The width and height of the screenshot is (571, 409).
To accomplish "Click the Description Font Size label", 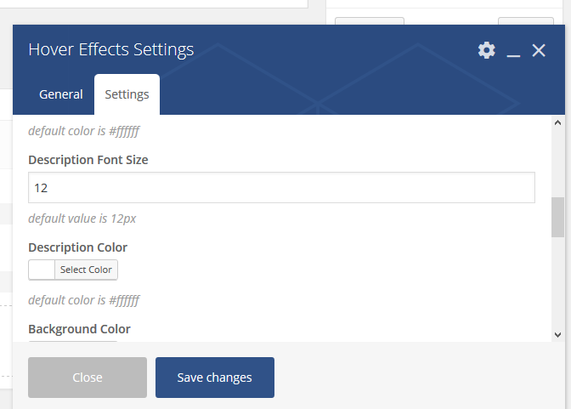I will tap(88, 160).
